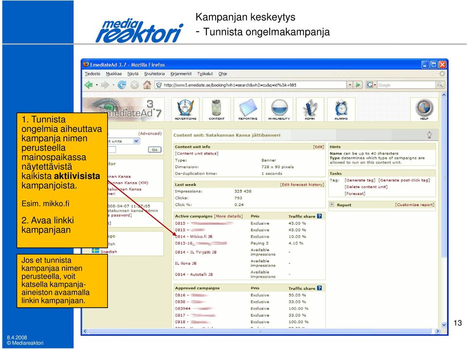Open the back button history dropdown
The width and height of the screenshot is (467, 349).
[97, 86]
